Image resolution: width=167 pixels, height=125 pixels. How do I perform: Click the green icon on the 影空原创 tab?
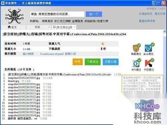tap(54, 27)
